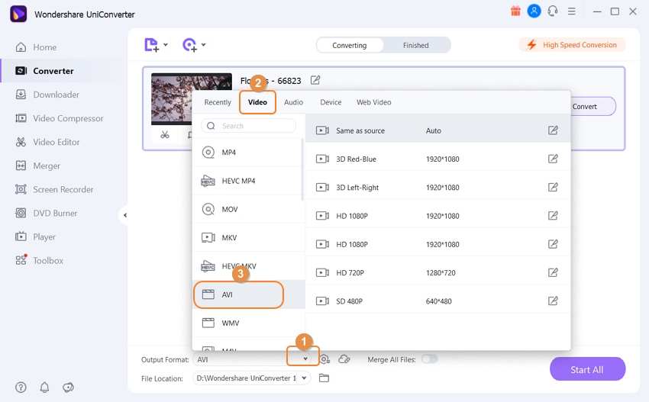Choose Same as source preset

click(x=438, y=130)
